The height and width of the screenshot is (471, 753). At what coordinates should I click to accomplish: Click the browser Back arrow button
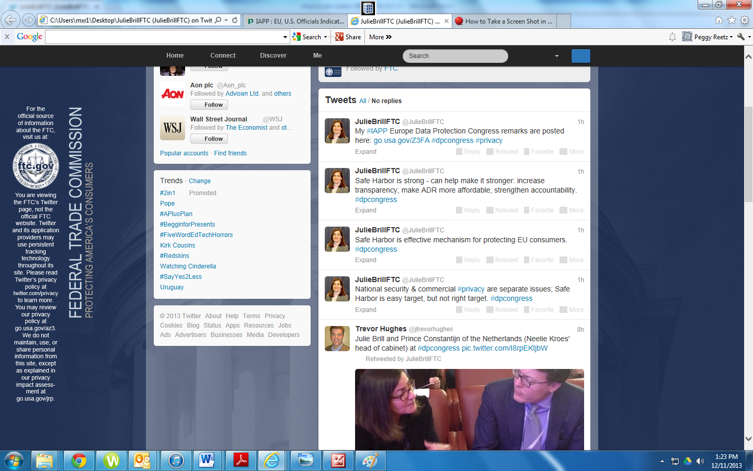pyautogui.click(x=10, y=20)
